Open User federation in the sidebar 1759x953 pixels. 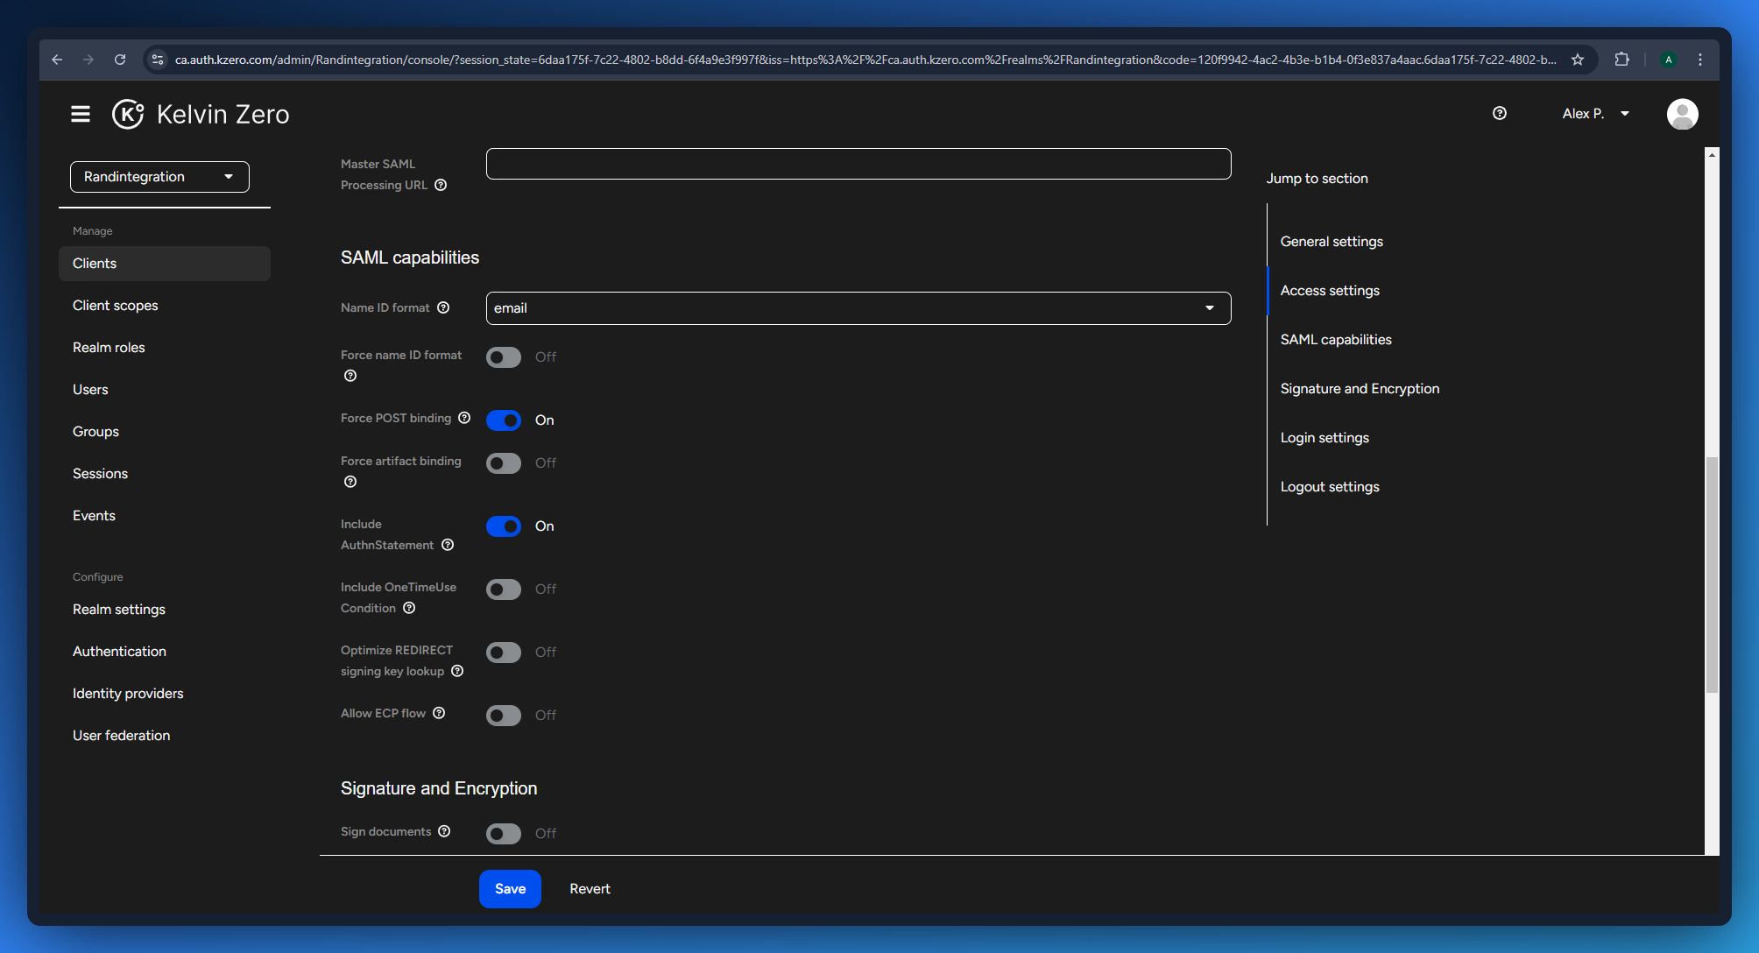click(x=165, y=736)
